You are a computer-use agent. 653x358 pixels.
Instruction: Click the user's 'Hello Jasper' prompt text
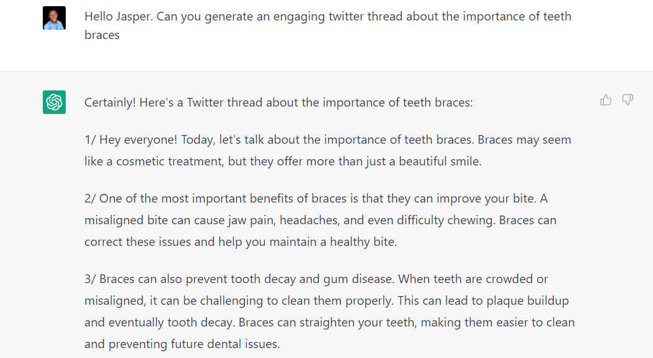click(x=328, y=25)
